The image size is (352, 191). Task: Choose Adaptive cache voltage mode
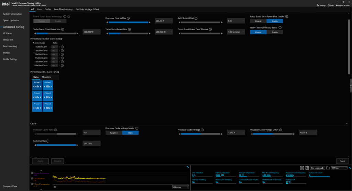pyautogui.click(x=114, y=133)
